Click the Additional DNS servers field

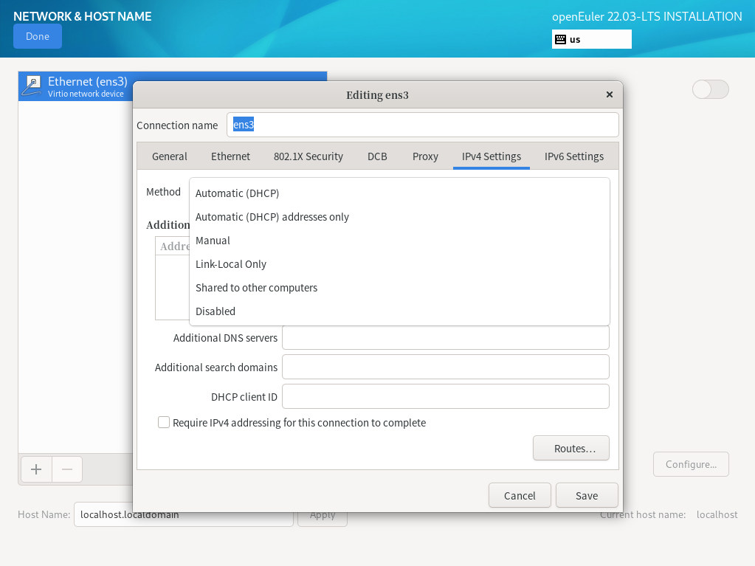point(445,338)
